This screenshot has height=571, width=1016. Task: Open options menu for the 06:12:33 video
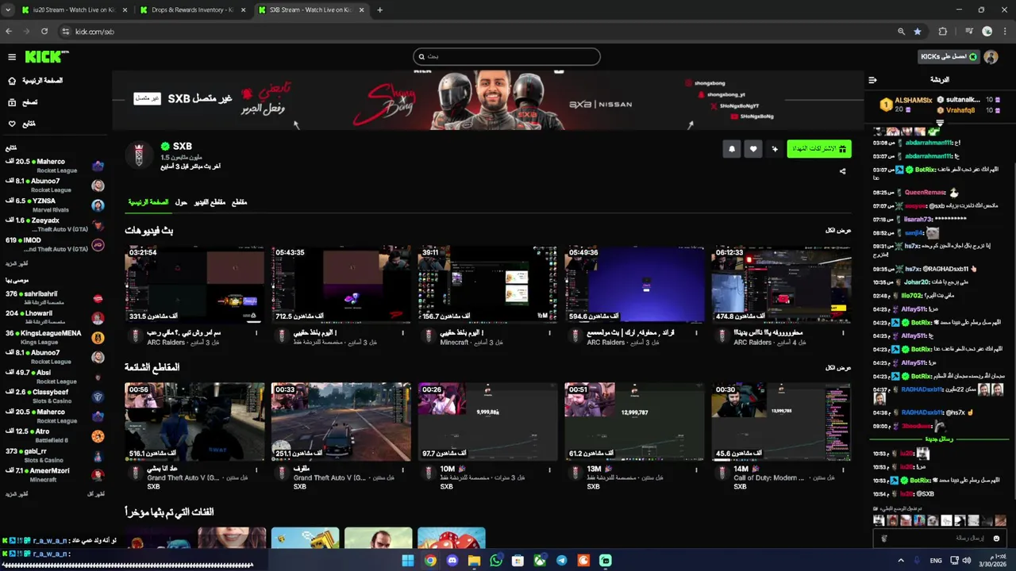[843, 333]
